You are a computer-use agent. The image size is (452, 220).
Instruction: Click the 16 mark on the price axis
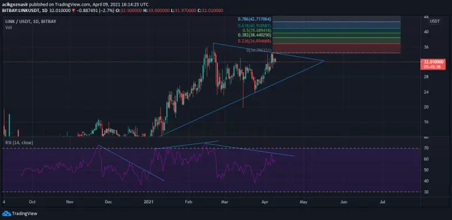[x=426, y=122]
